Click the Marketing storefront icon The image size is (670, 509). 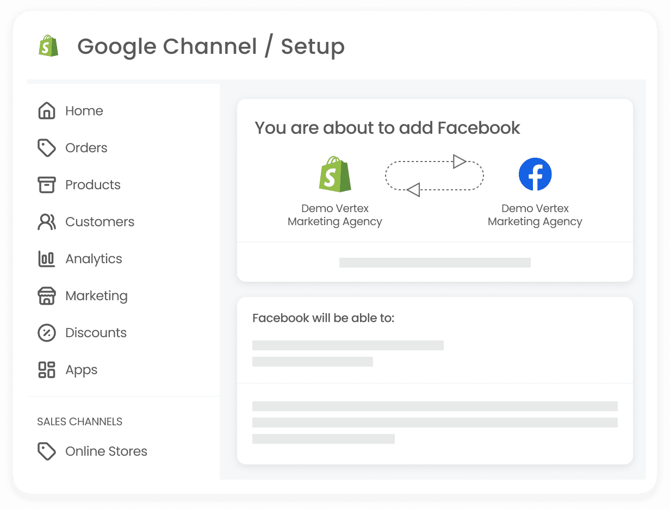[47, 296]
